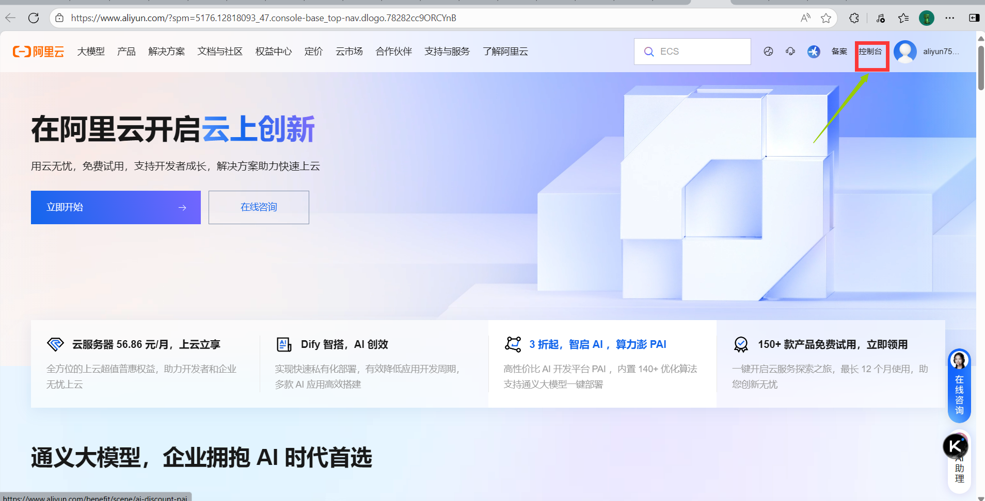Viewport: 985px width, 501px height.
Task: Click the AI document icon beside Dify 智搭
Action: coord(284,344)
